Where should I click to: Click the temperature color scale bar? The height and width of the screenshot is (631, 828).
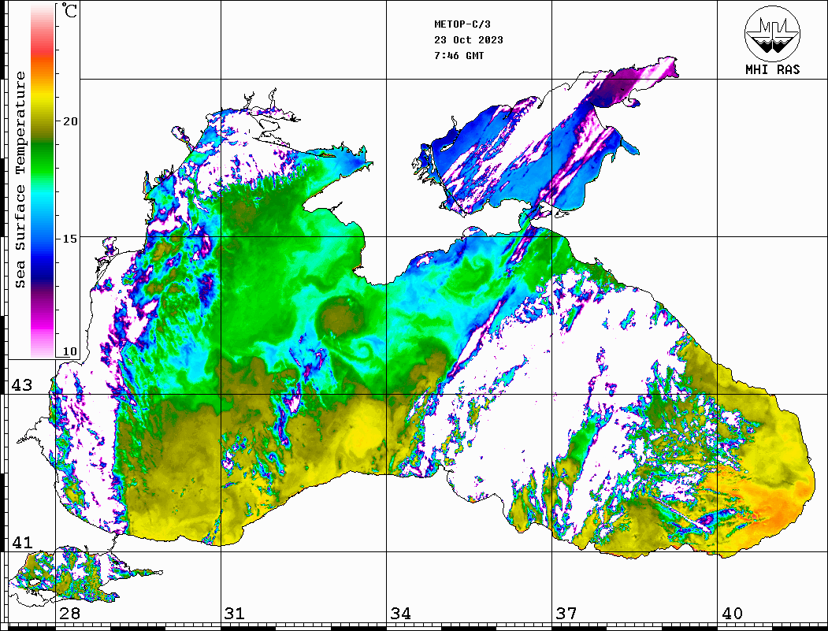[x=43, y=181]
